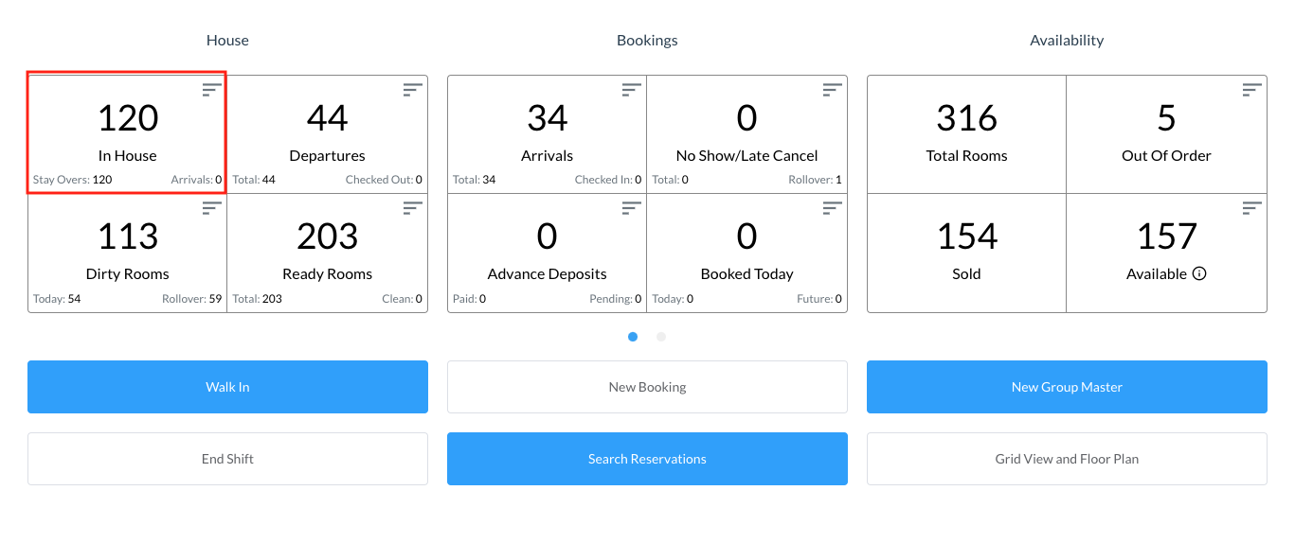Open the Arrivals tile filter icon
Image resolution: width=1295 pixels, height=543 pixels.
[x=631, y=89]
